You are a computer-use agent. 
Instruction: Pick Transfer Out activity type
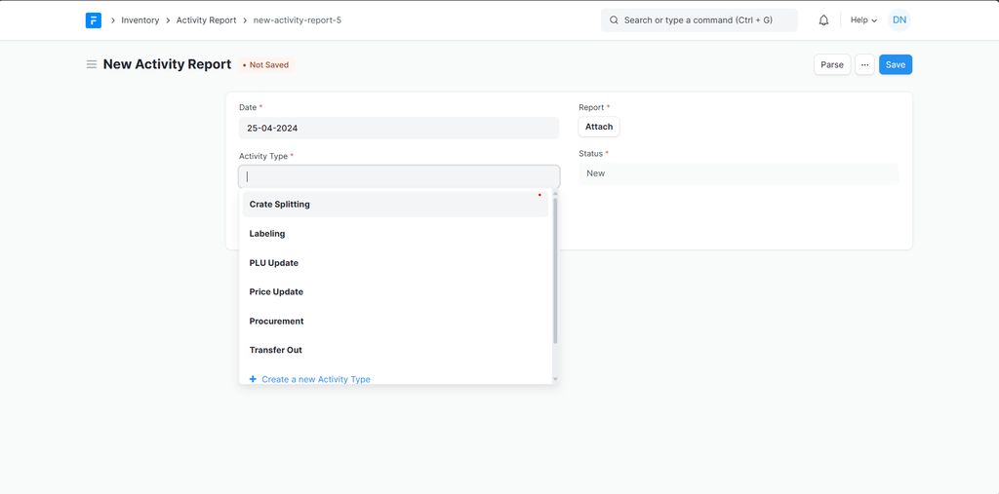pos(395,350)
